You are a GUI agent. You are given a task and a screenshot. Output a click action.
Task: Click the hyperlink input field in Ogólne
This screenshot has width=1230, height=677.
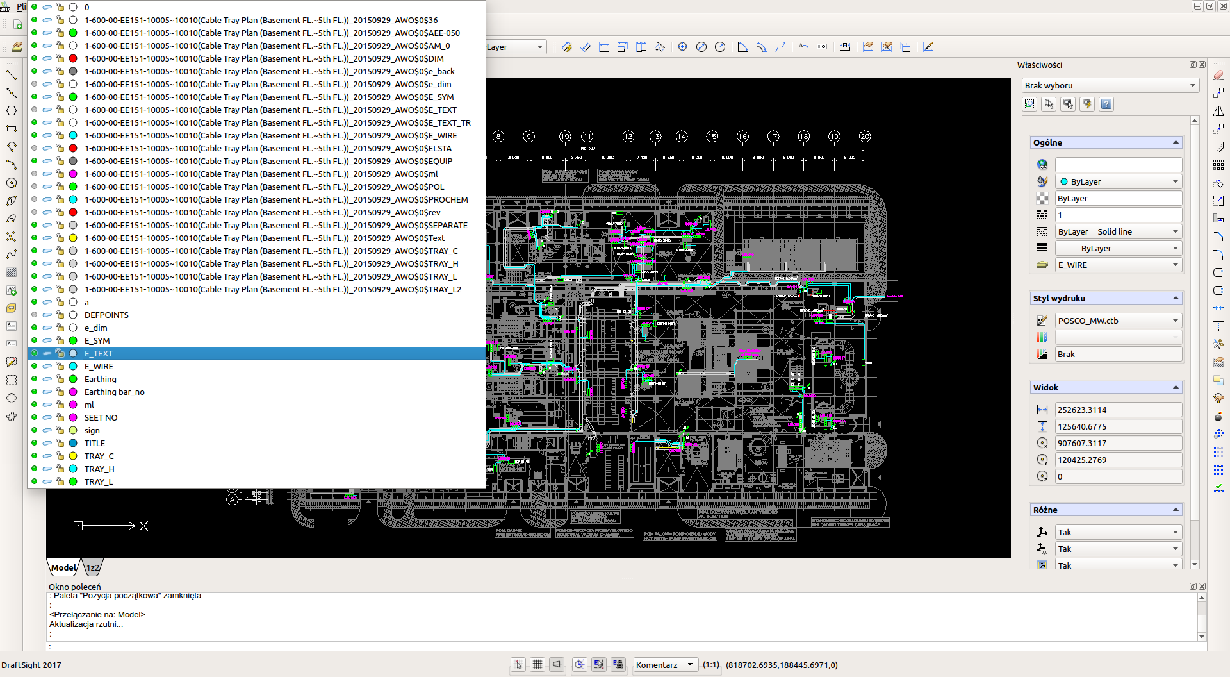(x=1118, y=165)
